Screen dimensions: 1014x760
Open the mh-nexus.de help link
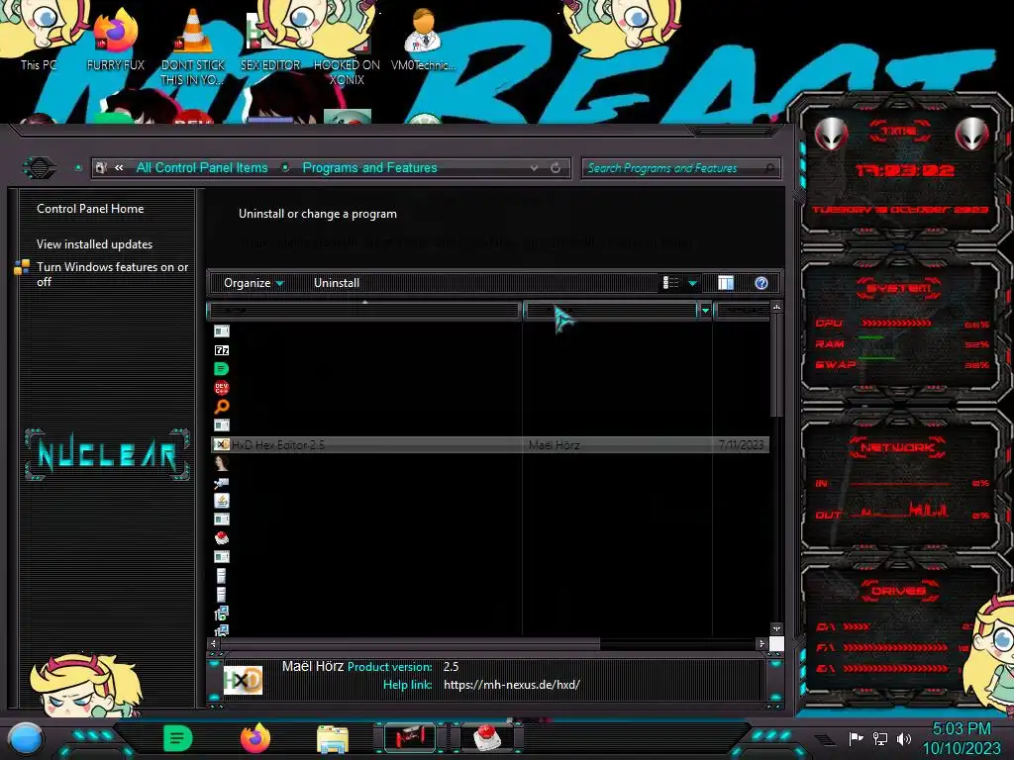pos(512,685)
